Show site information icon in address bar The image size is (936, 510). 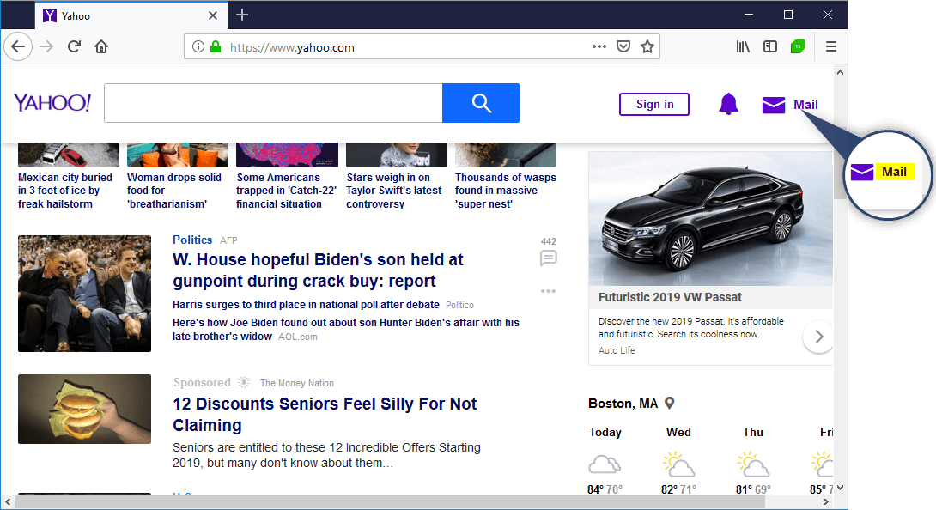[x=198, y=46]
